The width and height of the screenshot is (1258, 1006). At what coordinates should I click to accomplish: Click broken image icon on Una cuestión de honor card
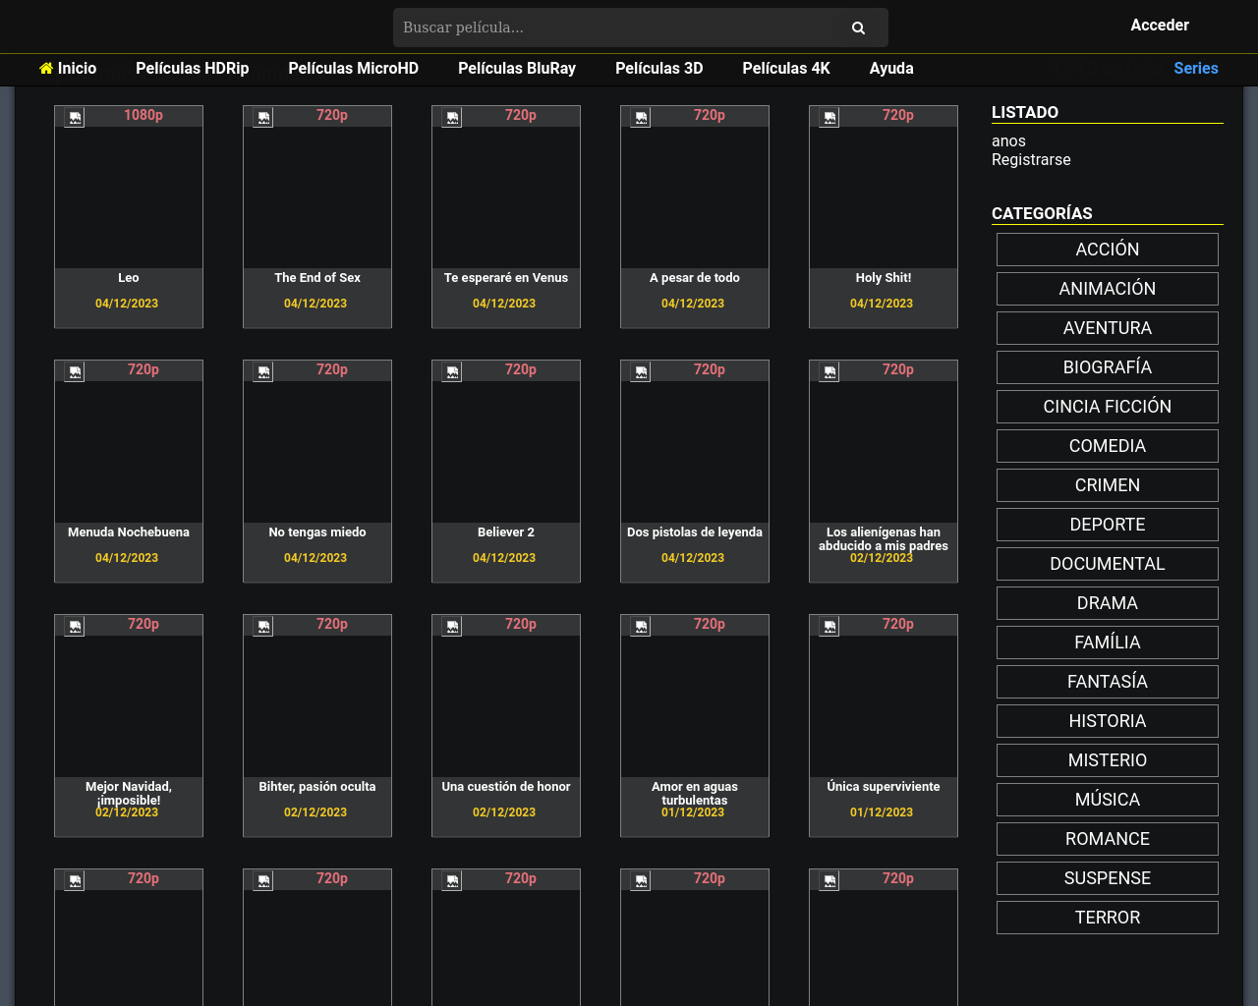[x=452, y=626]
